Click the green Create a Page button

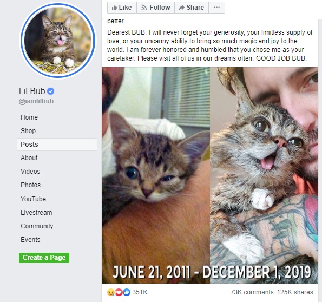44,258
